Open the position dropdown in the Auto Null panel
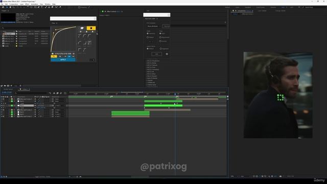This screenshot has height=184, width=327. pyautogui.click(x=154, y=26)
